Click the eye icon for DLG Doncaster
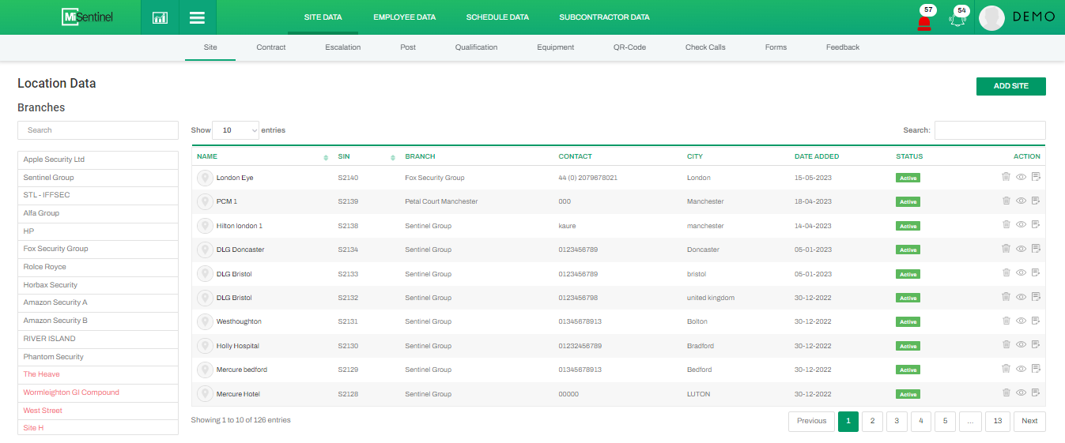Image resolution: width=1065 pixels, height=443 pixels. [1021, 250]
